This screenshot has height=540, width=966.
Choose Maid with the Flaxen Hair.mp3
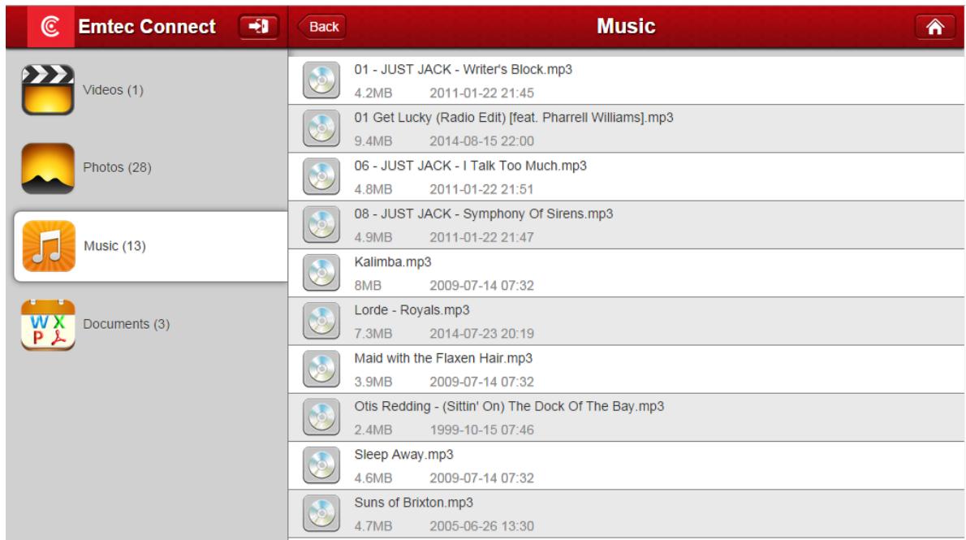click(443, 358)
